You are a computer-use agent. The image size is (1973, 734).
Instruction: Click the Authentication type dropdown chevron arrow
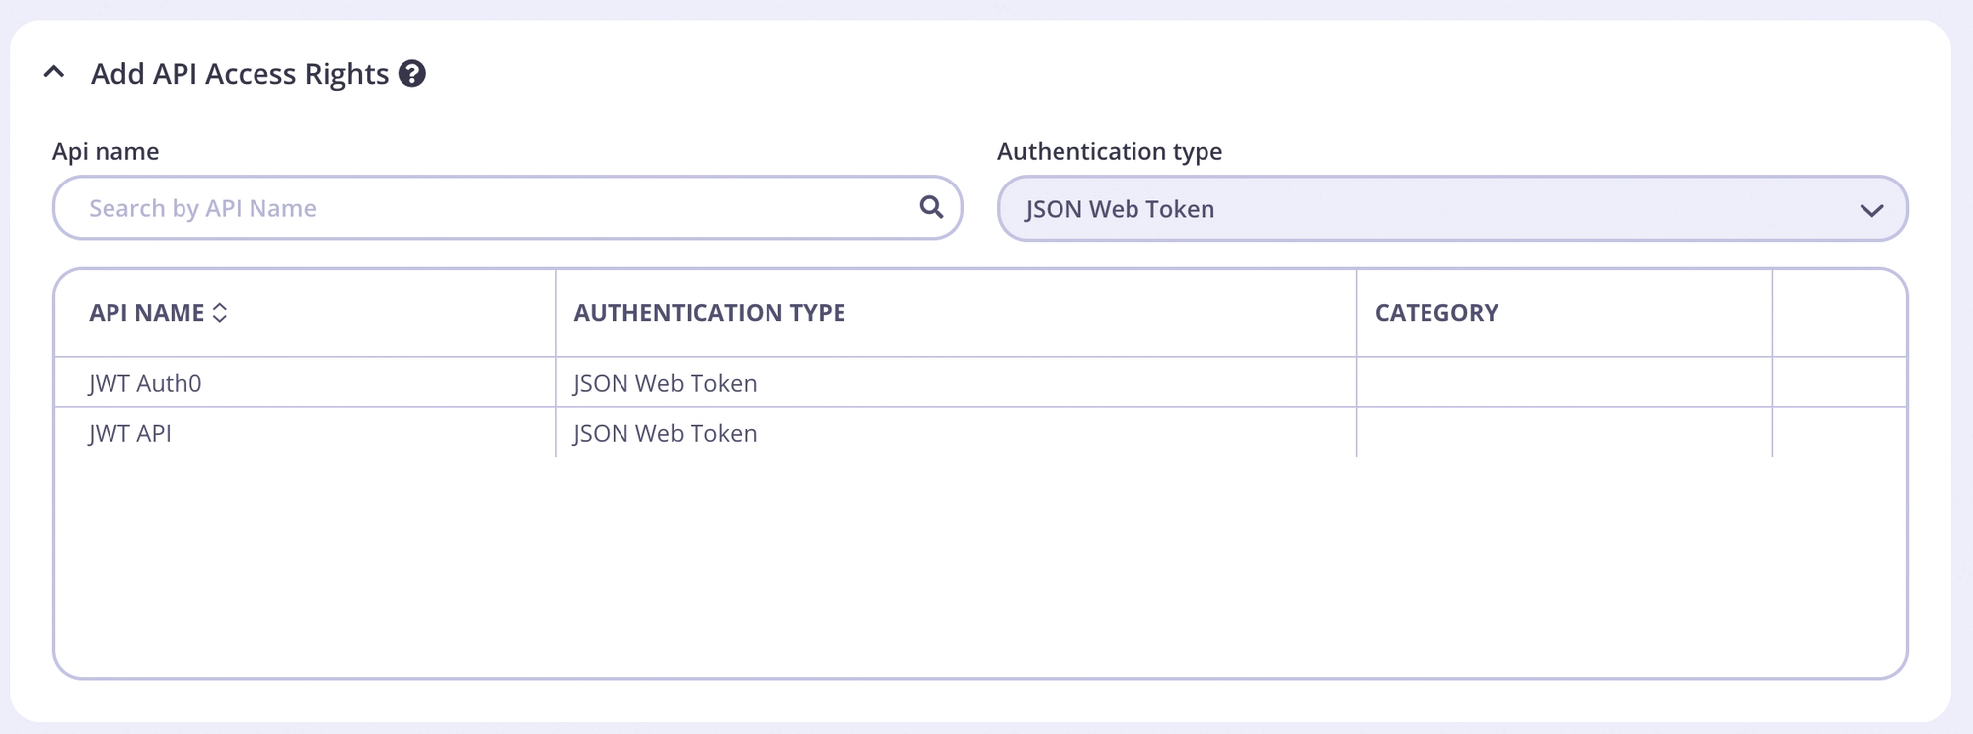[x=1871, y=210]
